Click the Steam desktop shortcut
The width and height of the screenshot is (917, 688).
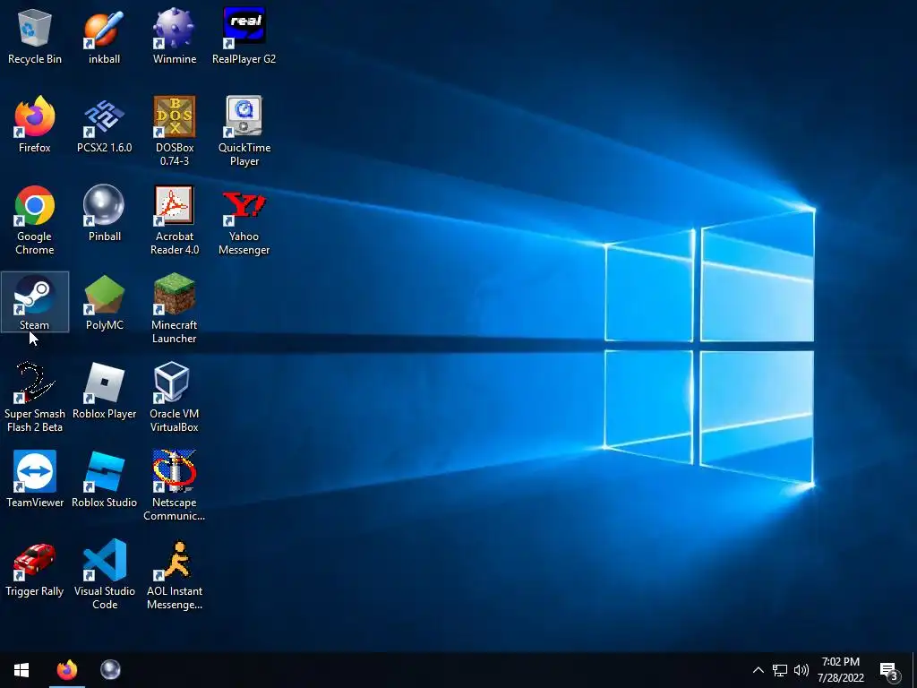tap(35, 303)
